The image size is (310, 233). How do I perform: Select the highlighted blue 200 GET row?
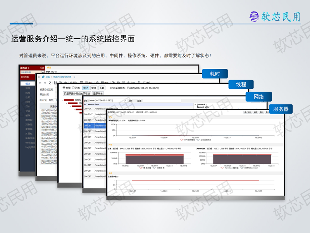click(x=95, y=125)
